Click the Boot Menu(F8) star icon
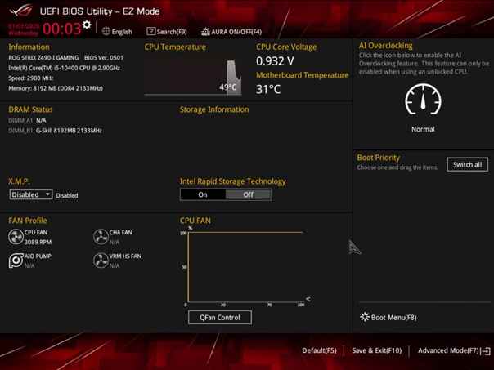 365,317
